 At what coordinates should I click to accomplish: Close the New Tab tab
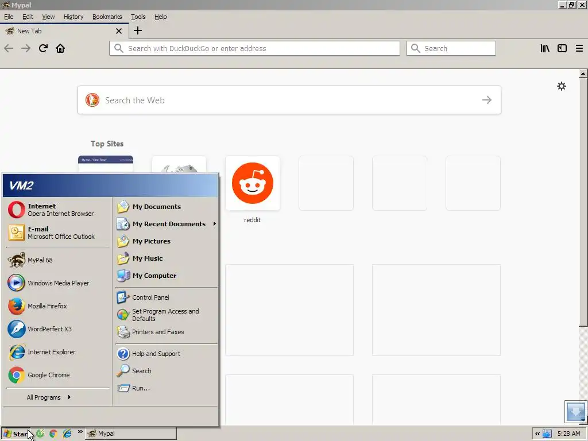[x=119, y=31]
